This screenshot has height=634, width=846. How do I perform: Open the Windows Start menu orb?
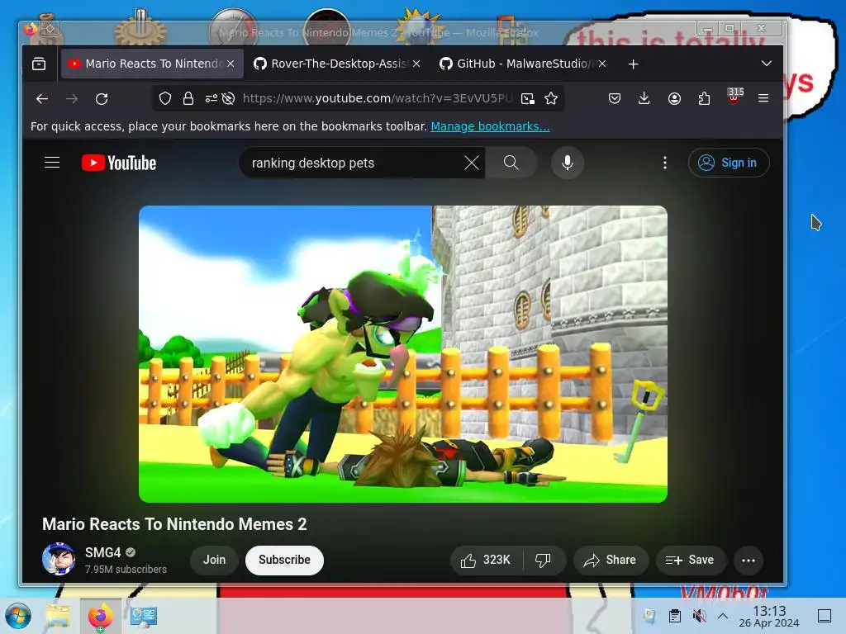point(18,616)
